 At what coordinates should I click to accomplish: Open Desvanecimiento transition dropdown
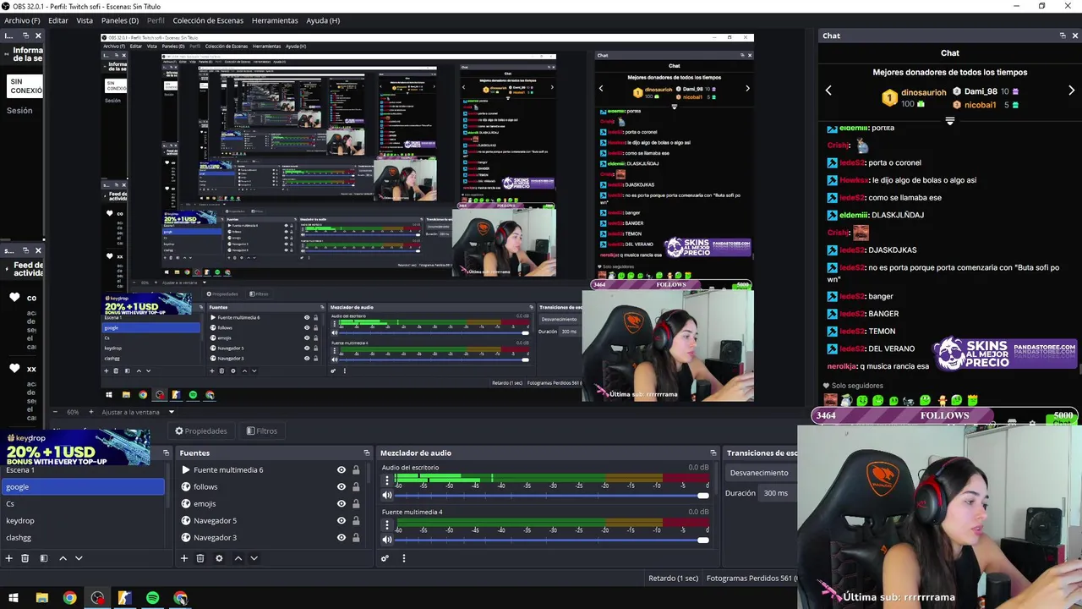tap(761, 473)
